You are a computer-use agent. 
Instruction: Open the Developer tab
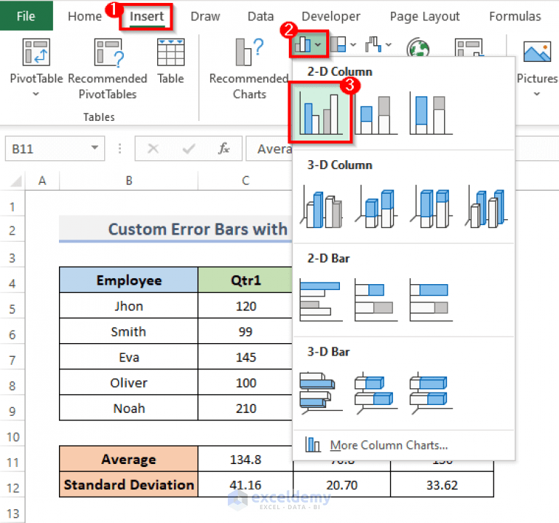point(331,17)
